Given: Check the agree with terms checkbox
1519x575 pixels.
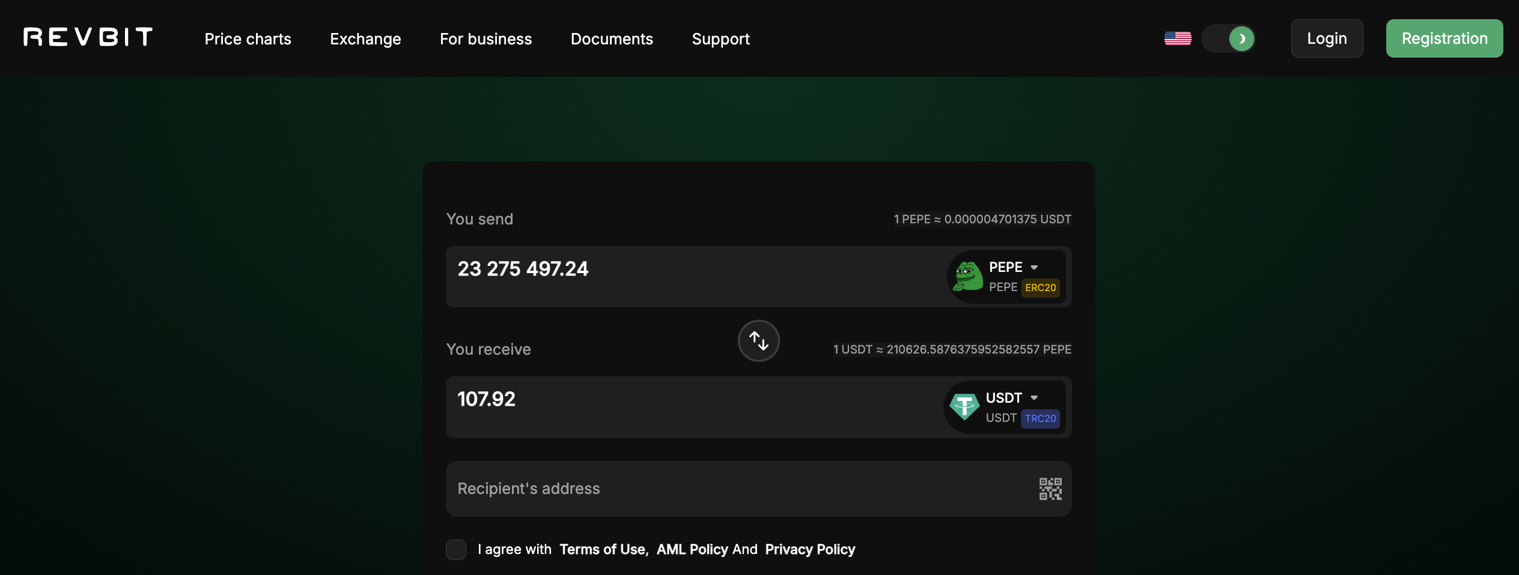Looking at the screenshot, I should pyautogui.click(x=456, y=549).
